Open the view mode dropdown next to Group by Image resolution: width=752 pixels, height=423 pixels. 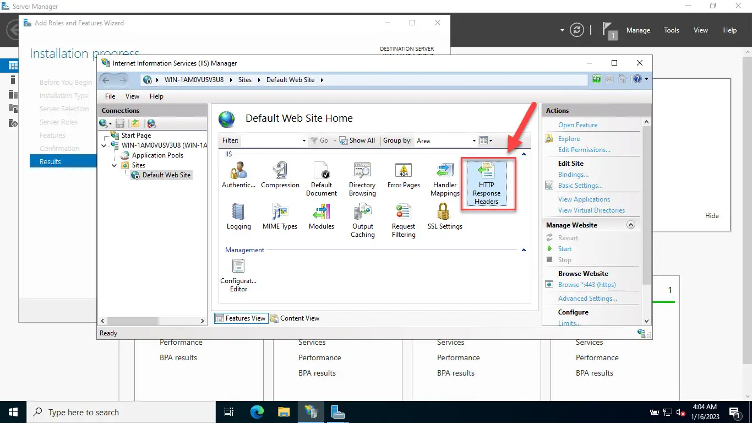[486, 141]
